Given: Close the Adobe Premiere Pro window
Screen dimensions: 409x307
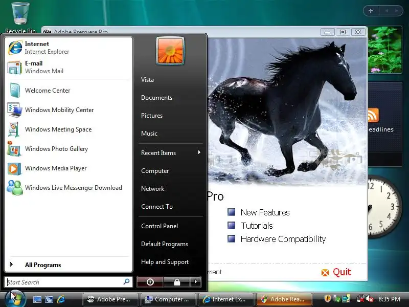Looking at the screenshot, I should [358, 32].
